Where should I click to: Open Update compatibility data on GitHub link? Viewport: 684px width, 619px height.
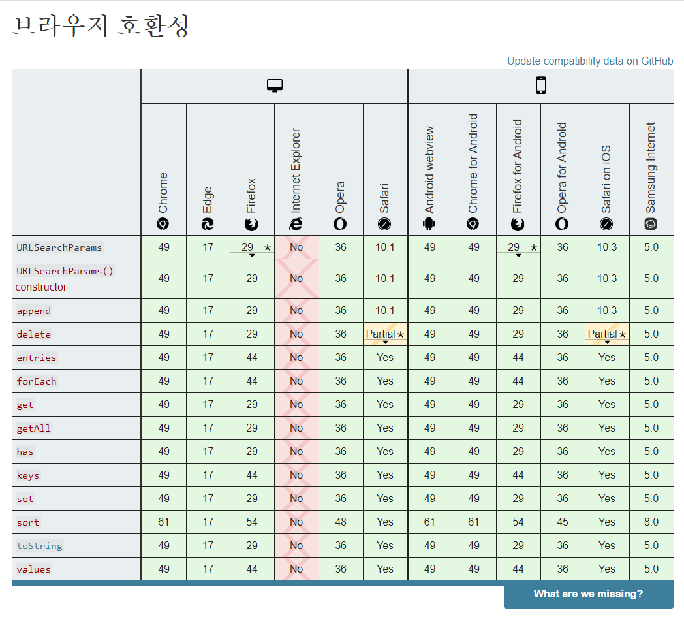click(x=590, y=61)
